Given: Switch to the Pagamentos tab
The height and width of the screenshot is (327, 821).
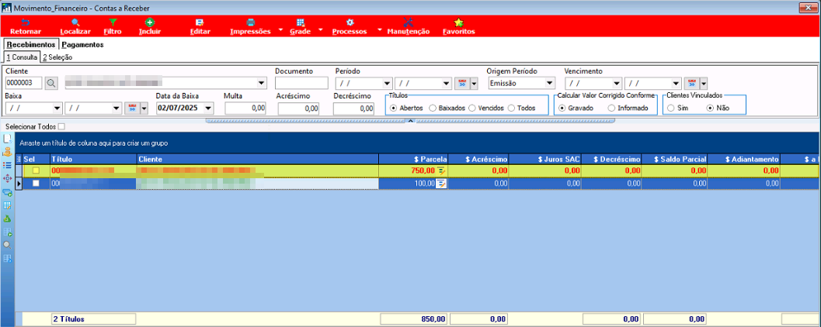Looking at the screenshot, I should pyautogui.click(x=83, y=45).
